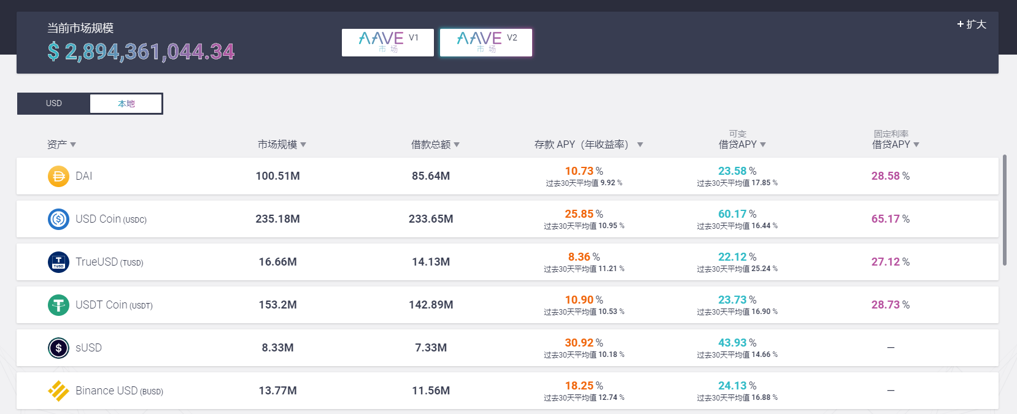1017x414 pixels.
Task: Click TUSD market size 16.66M
Action: (278, 262)
